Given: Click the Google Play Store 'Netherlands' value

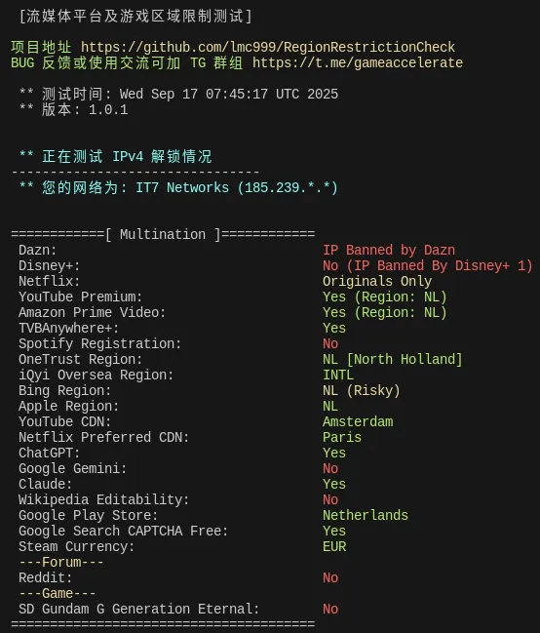Looking at the screenshot, I should coord(366,515).
